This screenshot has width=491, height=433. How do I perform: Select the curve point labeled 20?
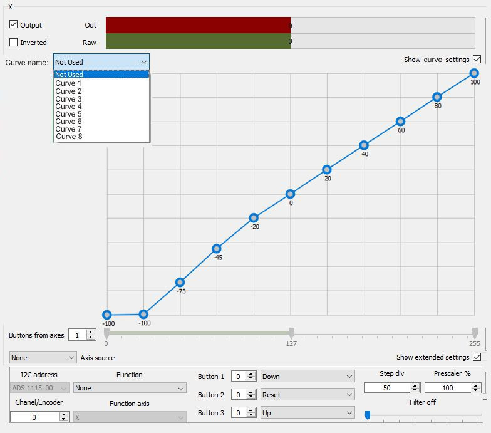coord(327,169)
